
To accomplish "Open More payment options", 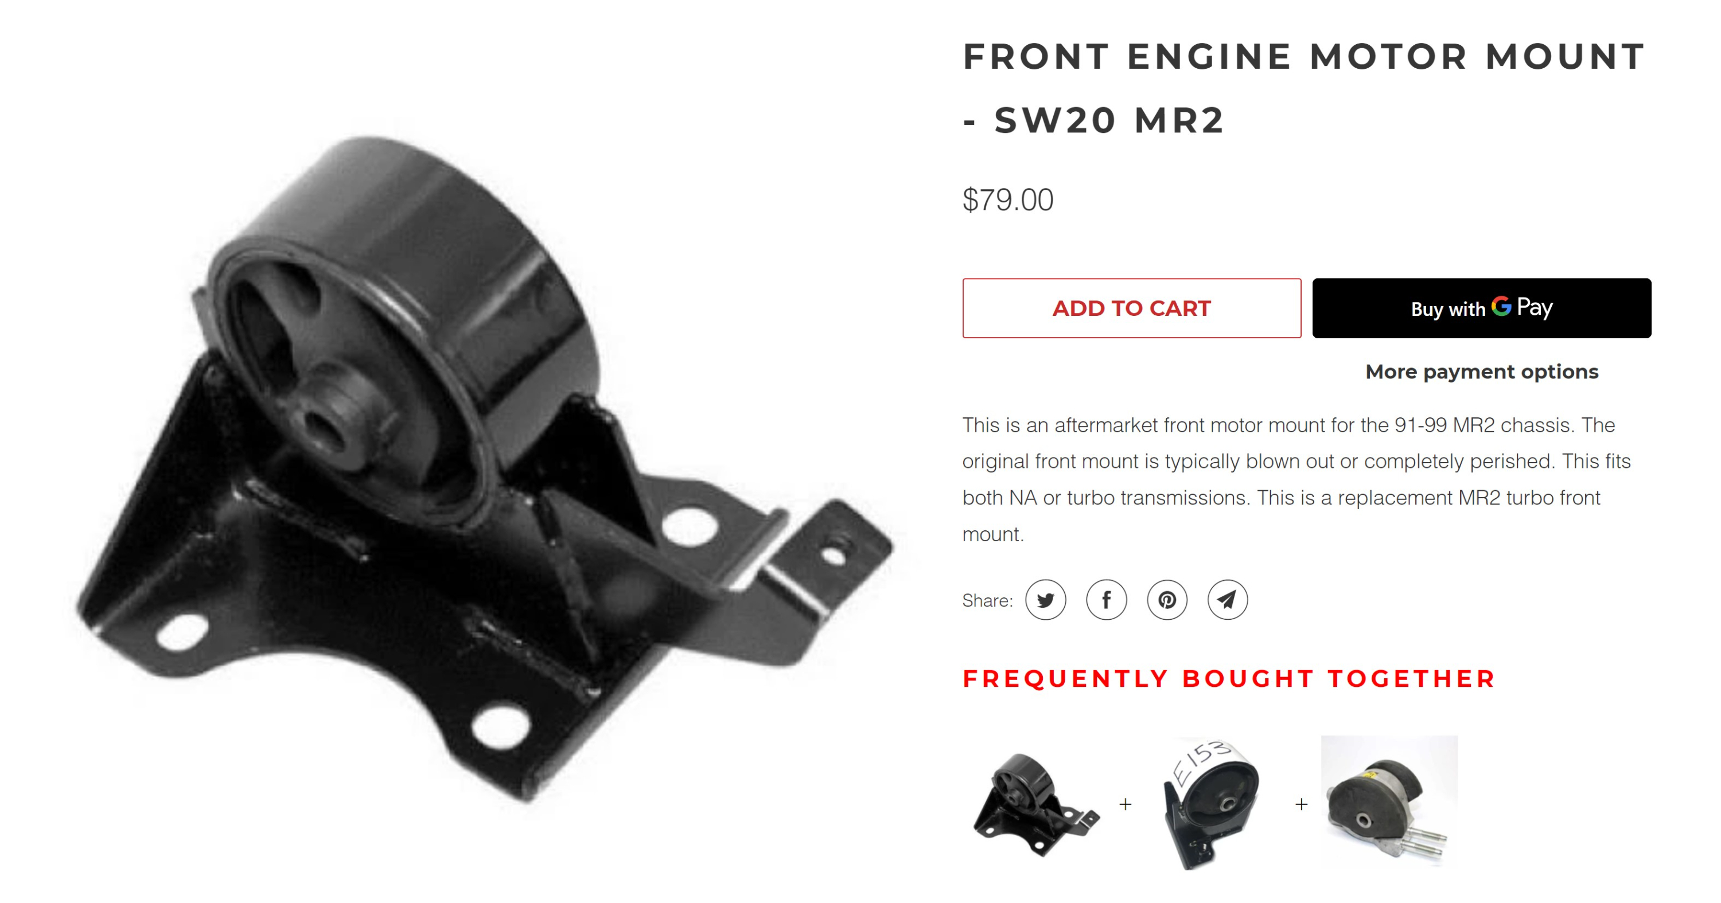I will (1482, 372).
